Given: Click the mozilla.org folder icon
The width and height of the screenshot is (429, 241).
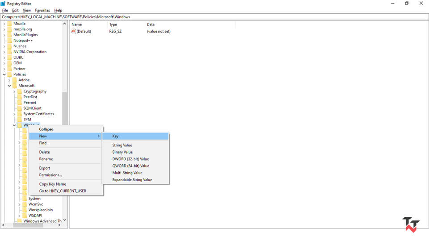Looking at the screenshot, I should pos(9,29).
